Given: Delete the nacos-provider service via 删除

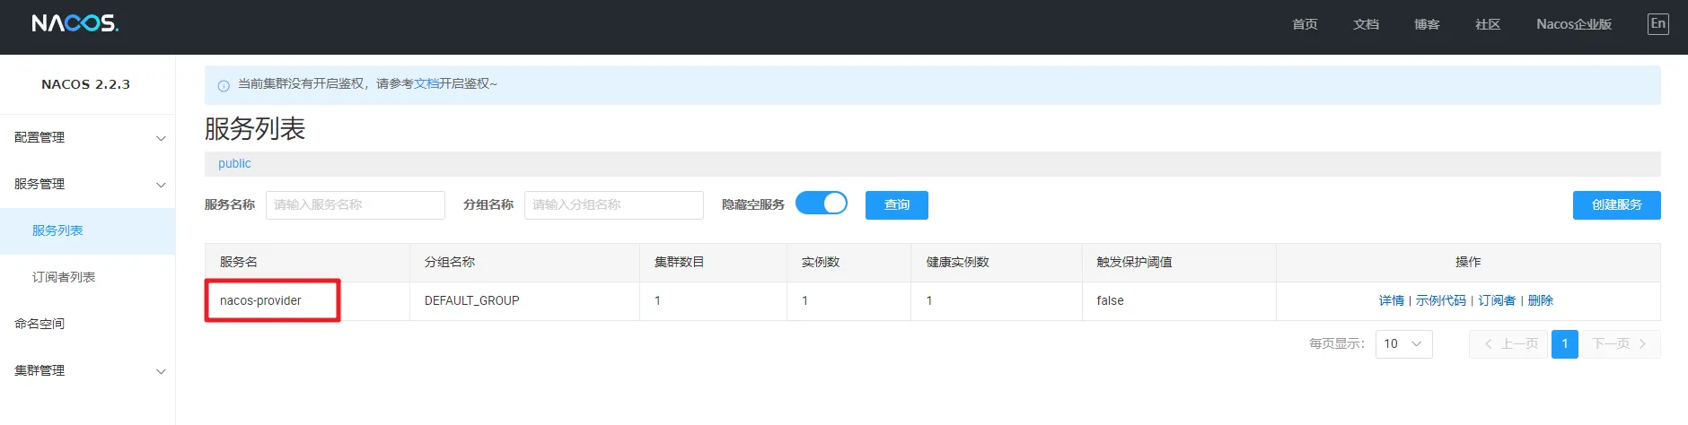Looking at the screenshot, I should [1540, 300].
